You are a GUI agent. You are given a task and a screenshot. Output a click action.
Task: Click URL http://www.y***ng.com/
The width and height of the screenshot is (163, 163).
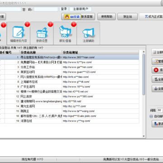coord(77,121)
